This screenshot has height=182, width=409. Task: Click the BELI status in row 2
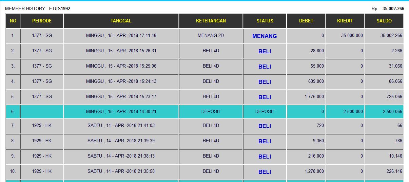(265, 51)
